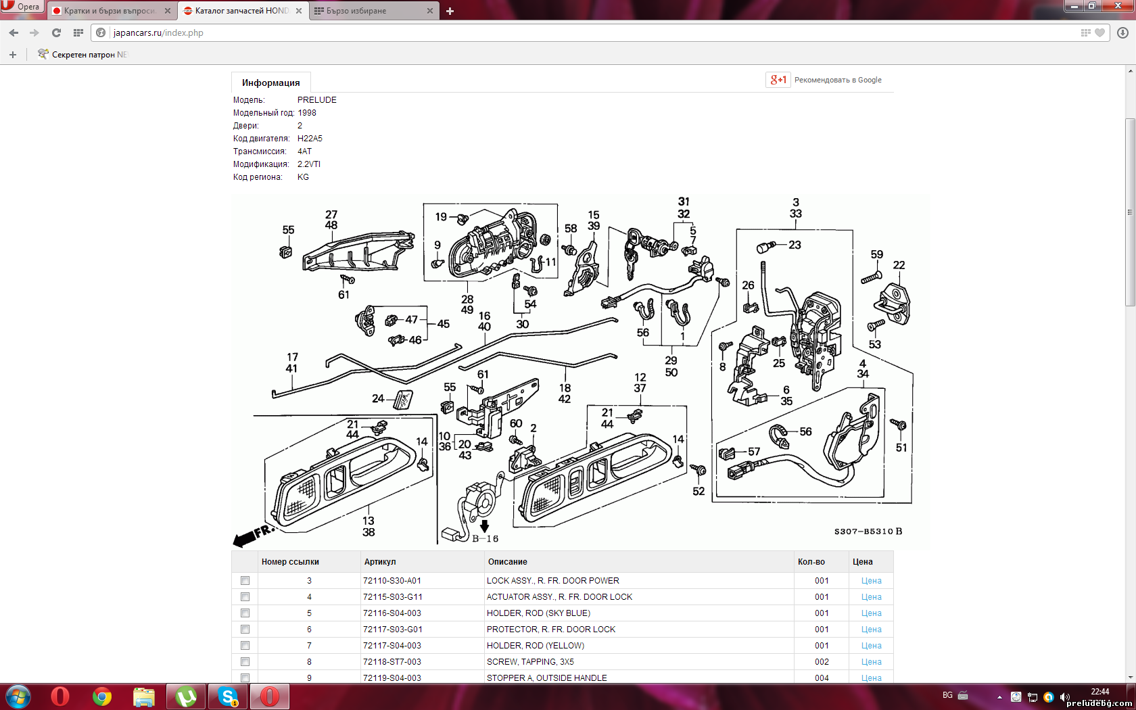This screenshot has width=1136, height=710.
Task: Open the Секретен патрон bookmark
Action: [x=82, y=55]
